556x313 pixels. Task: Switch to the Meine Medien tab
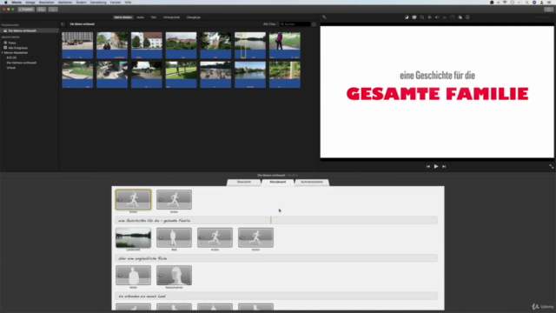123,17
